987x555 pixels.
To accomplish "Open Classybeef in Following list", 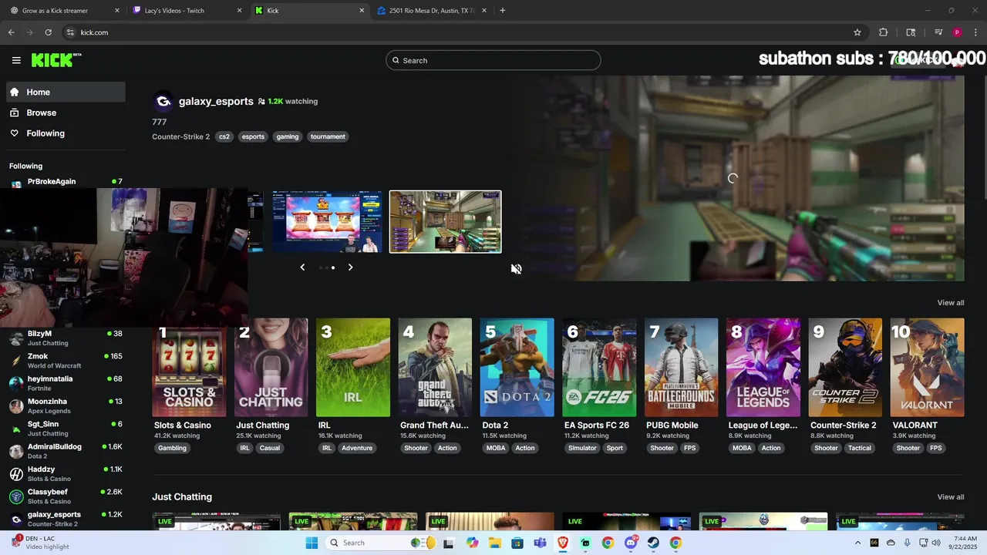I will pyautogui.click(x=66, y=496).
